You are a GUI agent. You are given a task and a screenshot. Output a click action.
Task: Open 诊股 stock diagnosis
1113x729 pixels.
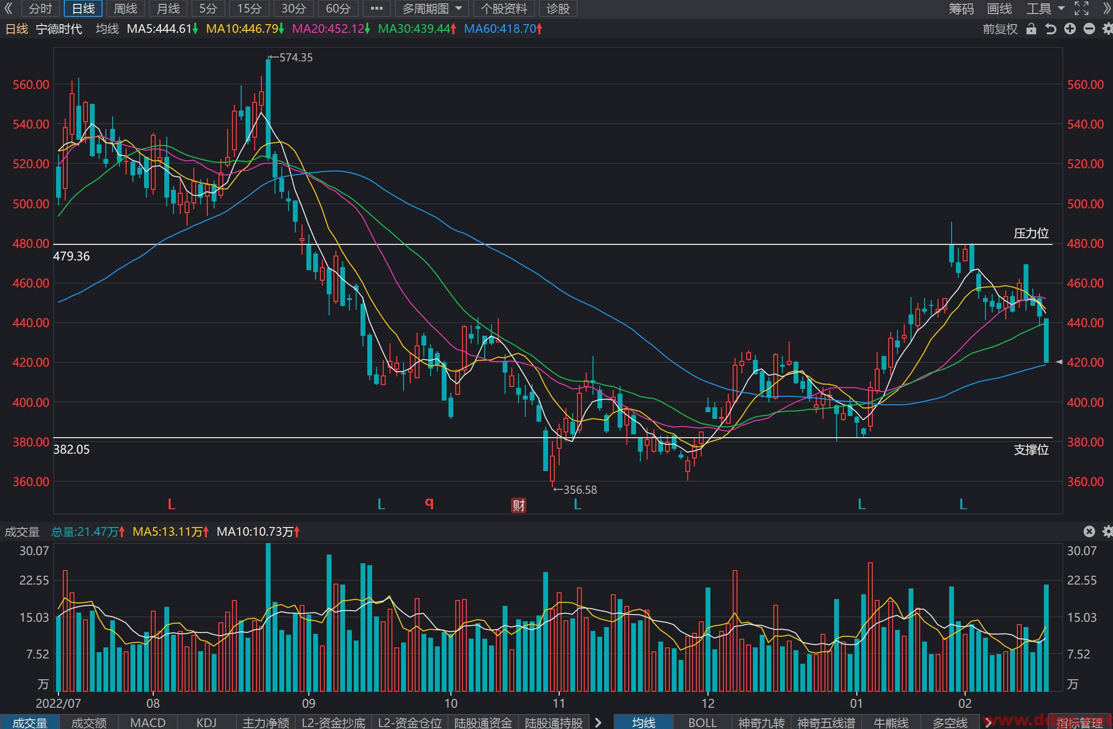click(x=558, y=9)
